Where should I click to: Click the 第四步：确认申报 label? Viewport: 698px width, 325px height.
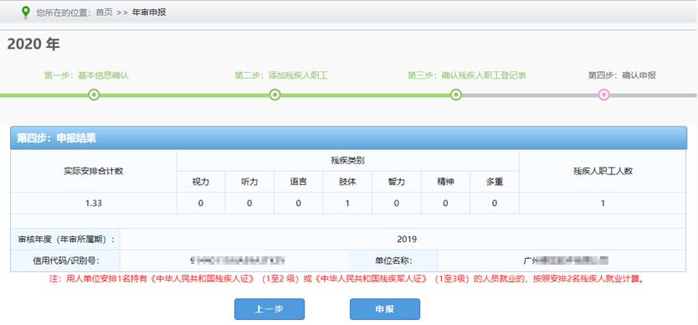(622, 75)
